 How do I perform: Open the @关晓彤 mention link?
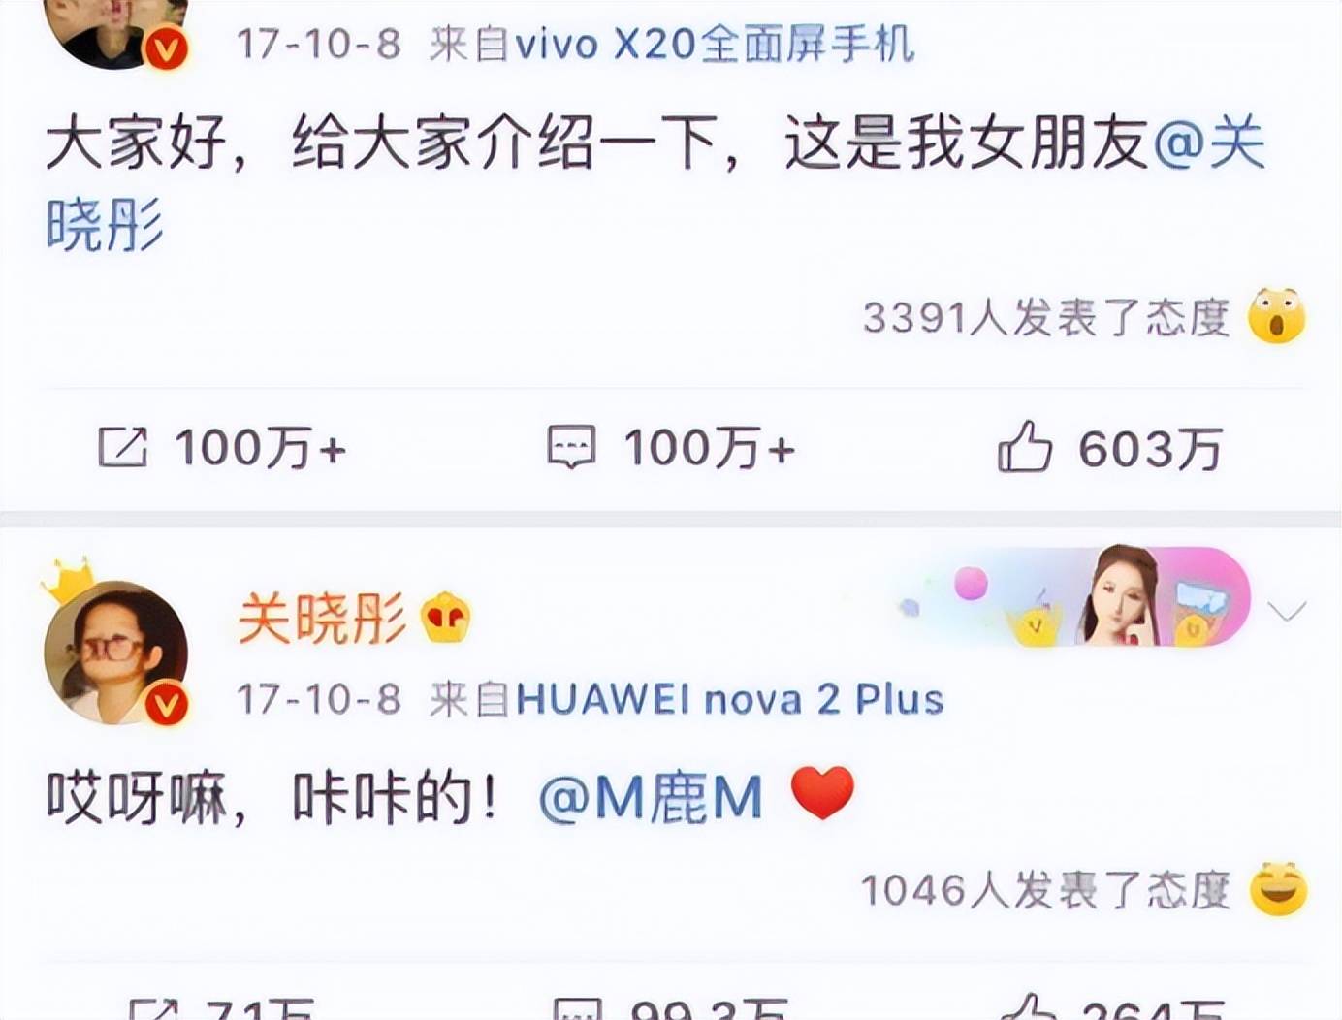(x=656, y=183)
